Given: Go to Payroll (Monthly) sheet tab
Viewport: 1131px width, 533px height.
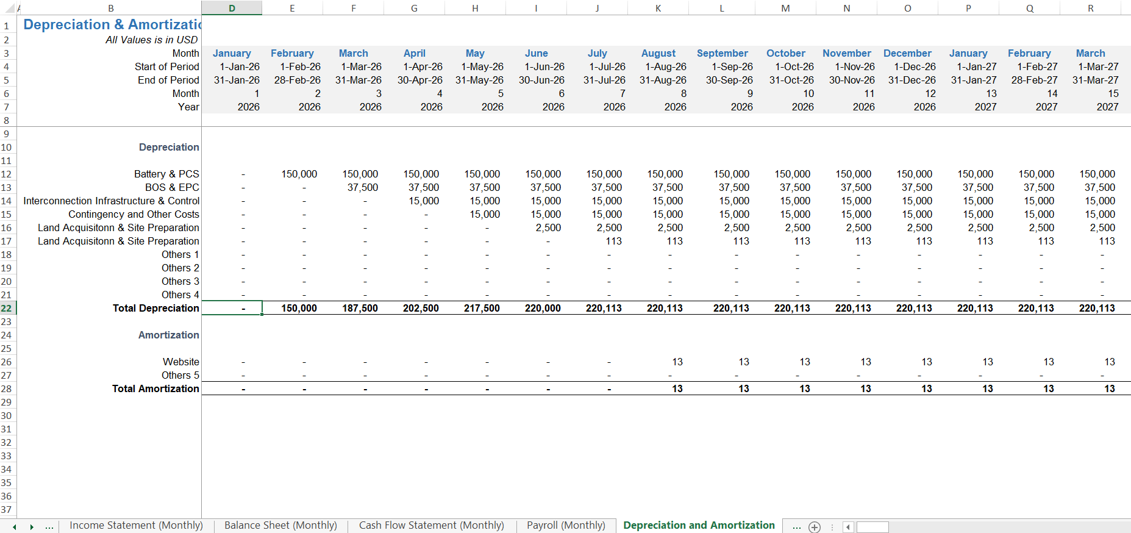Looking at the screenshot, I should (x=566, y=525).
